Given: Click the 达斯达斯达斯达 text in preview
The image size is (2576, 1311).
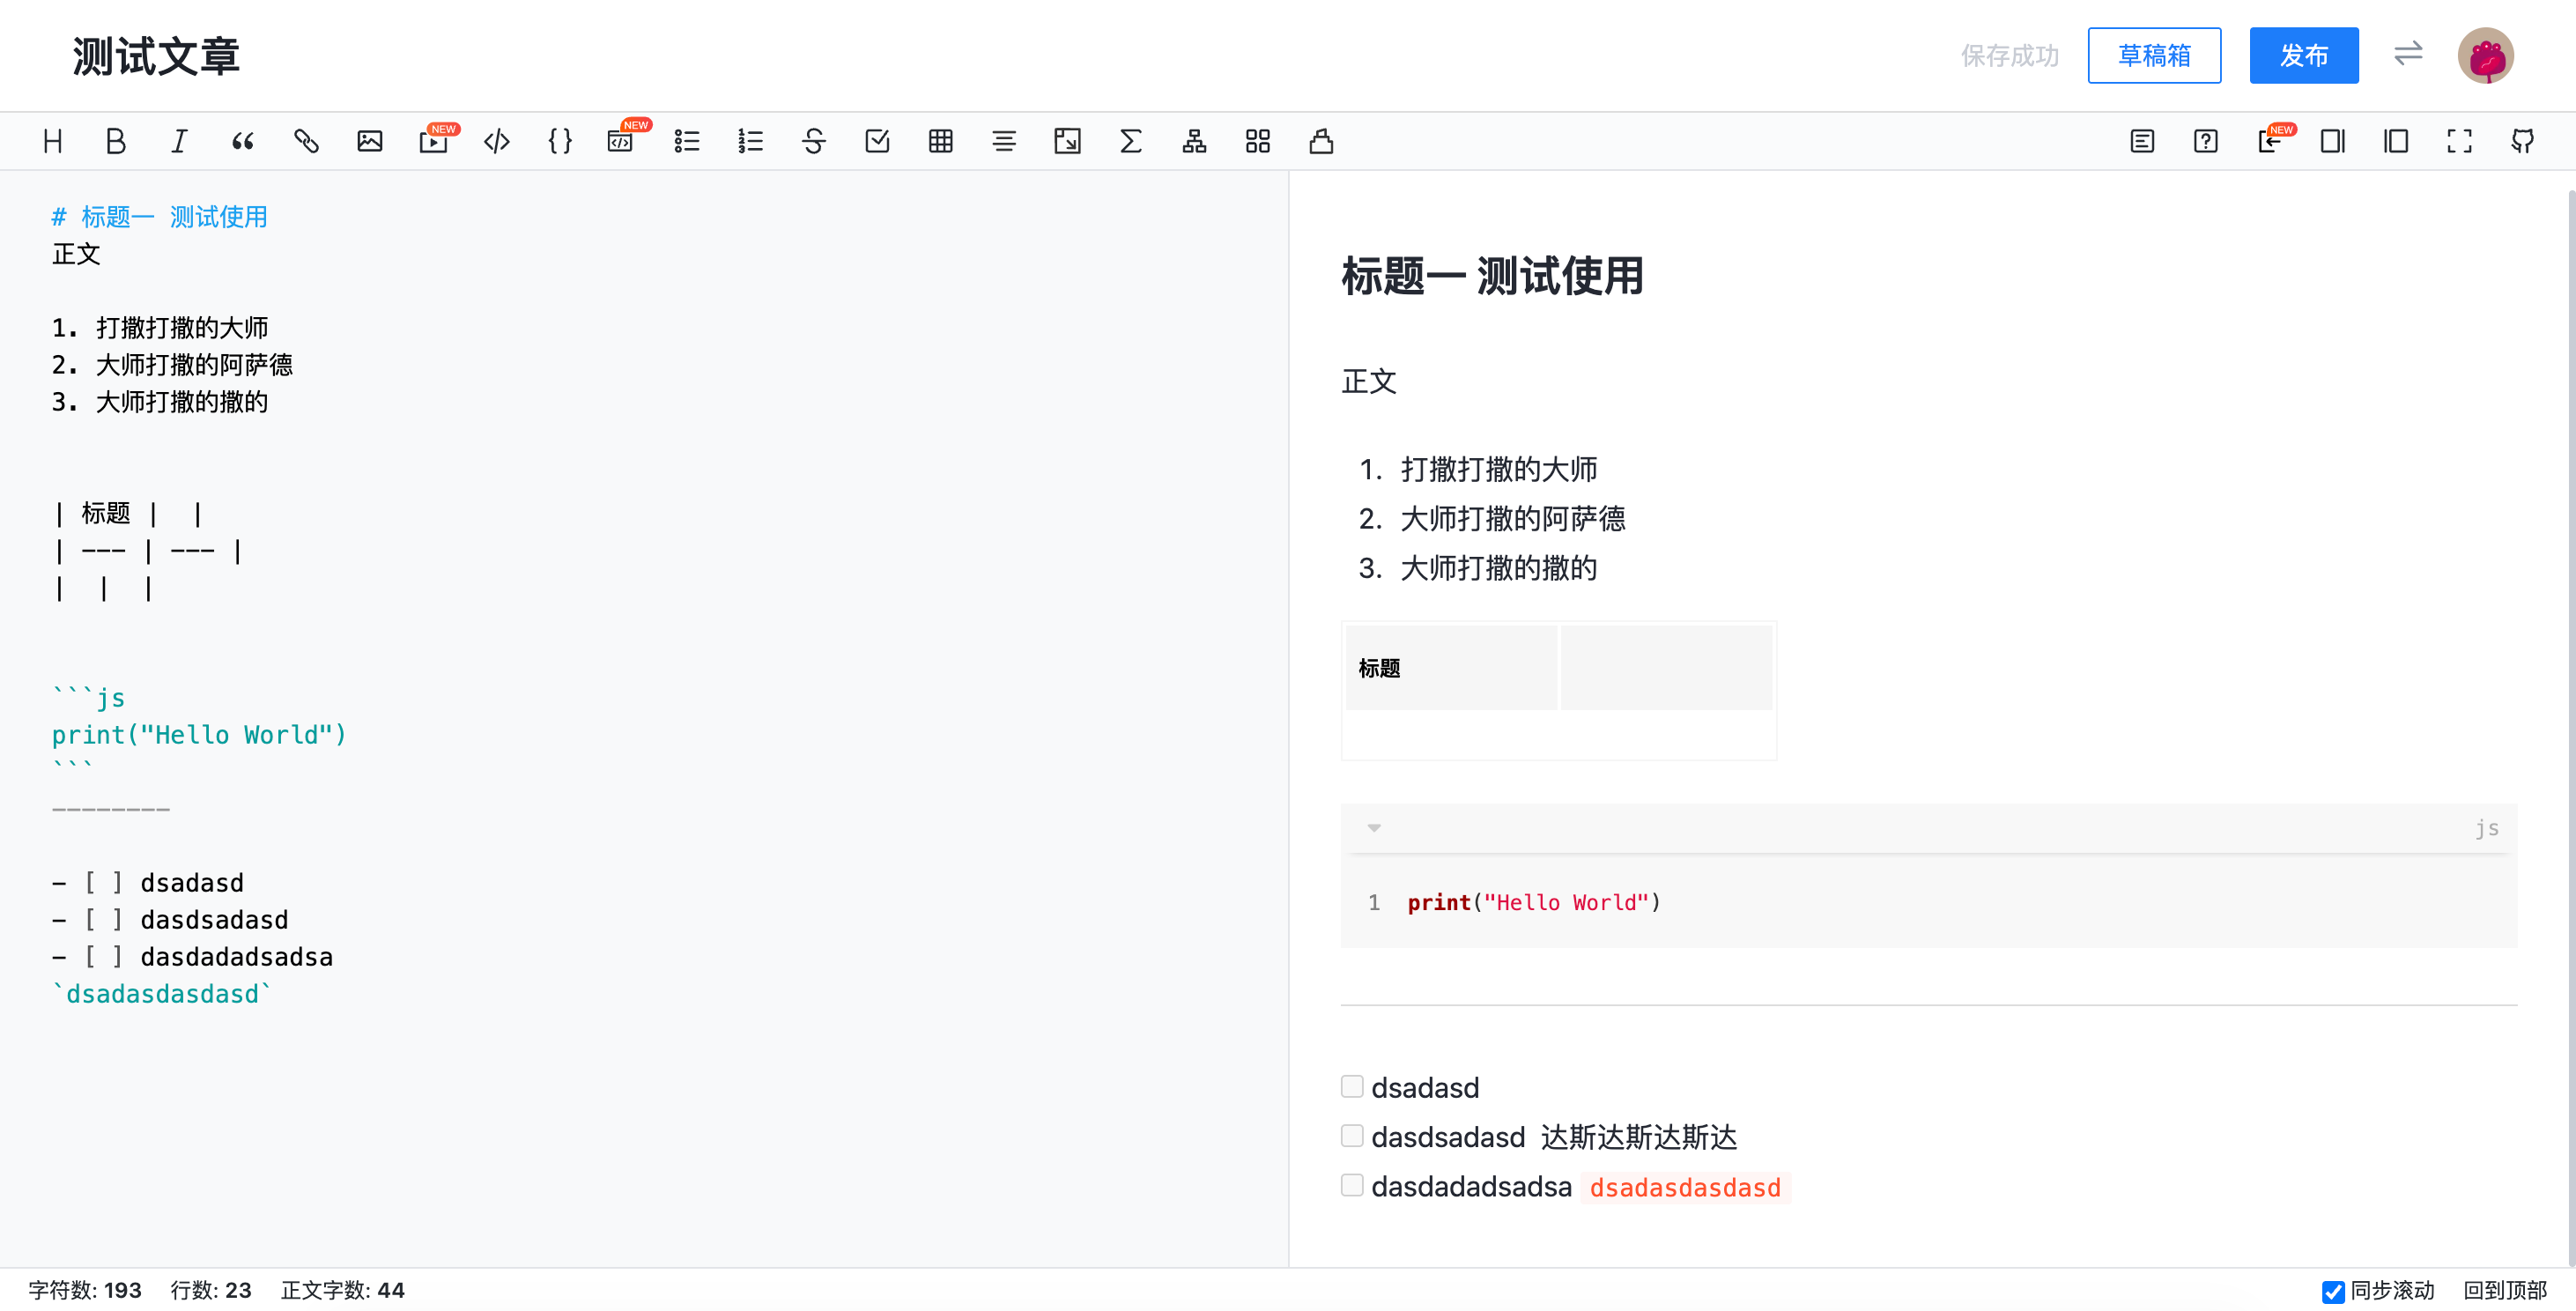Looking at the screenshot, I should pos(1639,1137).
